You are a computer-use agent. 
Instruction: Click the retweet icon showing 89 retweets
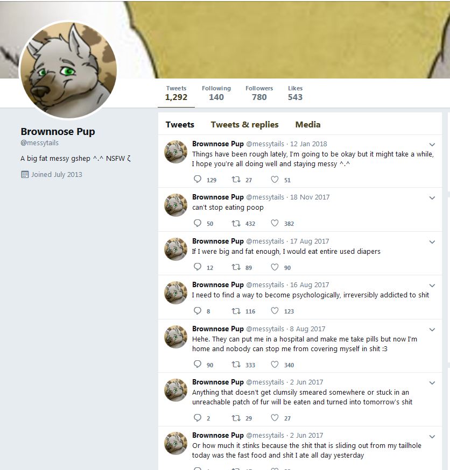pos(236,267)
